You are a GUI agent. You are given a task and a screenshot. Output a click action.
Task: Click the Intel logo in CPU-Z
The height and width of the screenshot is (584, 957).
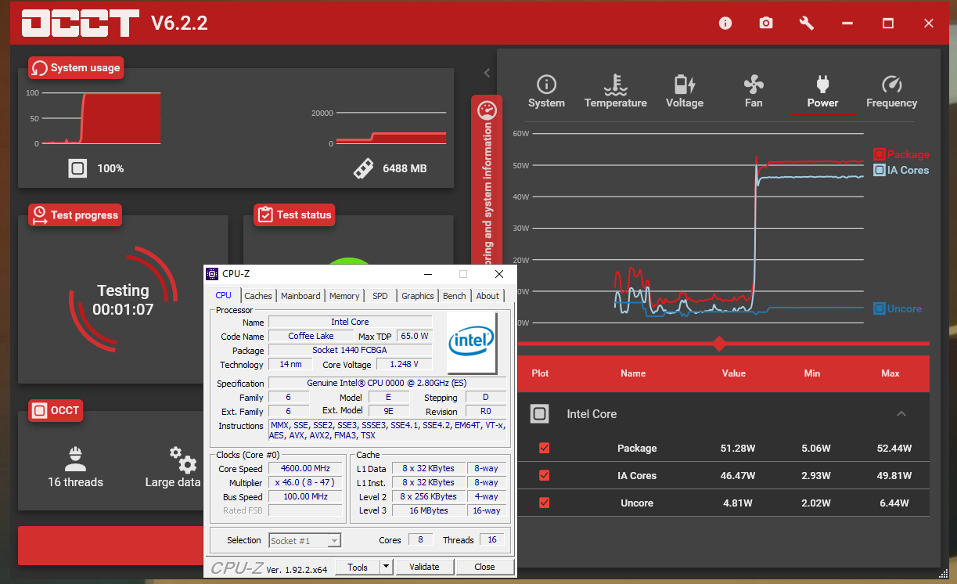click(472, 343)
